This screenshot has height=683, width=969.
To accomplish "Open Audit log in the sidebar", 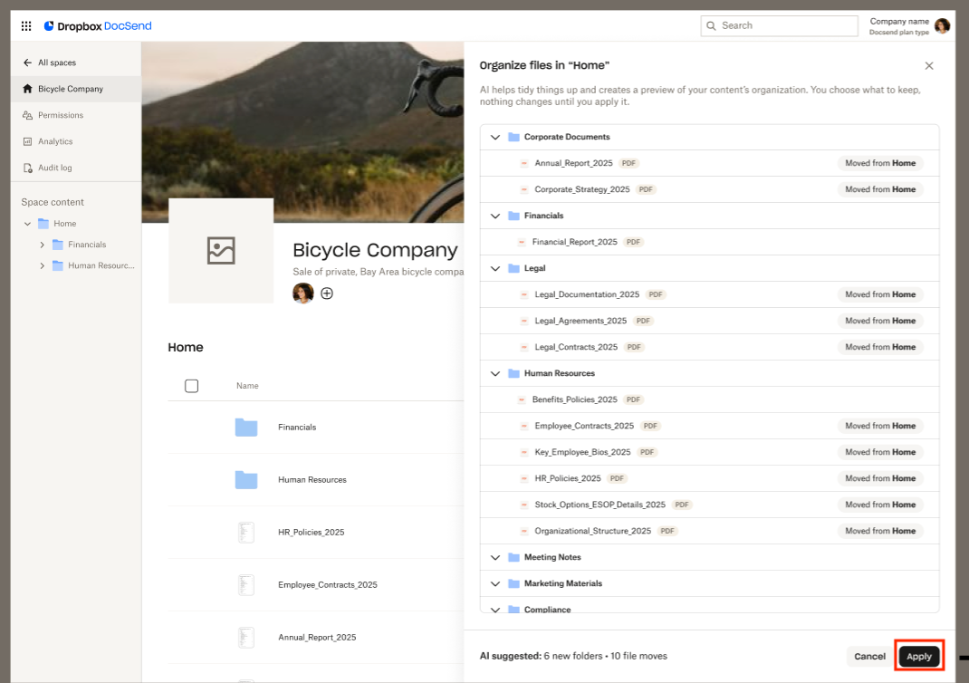I will click(54, 168).
